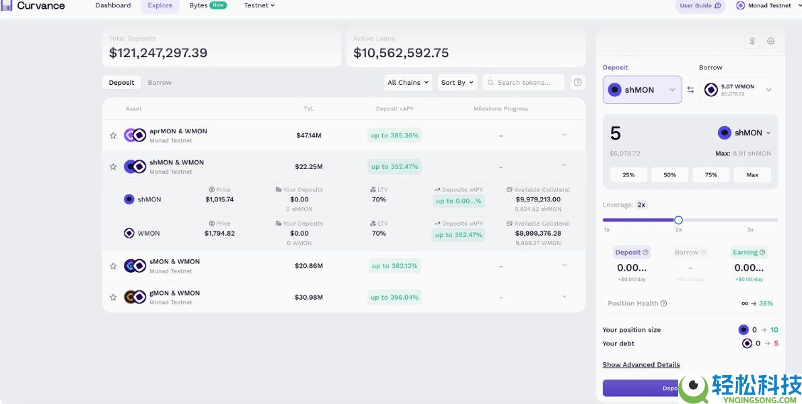This screenshot has width=802, height=404.
Task: Click the info icon next to Earning stat
Action: (762, 252)
